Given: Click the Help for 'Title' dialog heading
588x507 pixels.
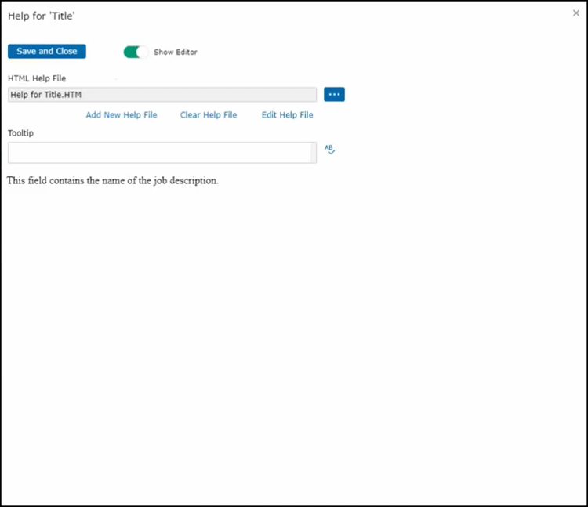Looking at the screenshot, I should coord(42,16).
